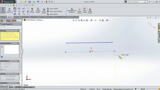The image size is (160, 90).
Task: Cancel Line Properties with X button
Action: 4,27
